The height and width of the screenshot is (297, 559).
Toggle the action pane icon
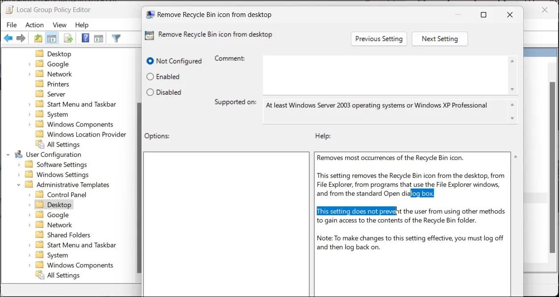coord(100,38)
